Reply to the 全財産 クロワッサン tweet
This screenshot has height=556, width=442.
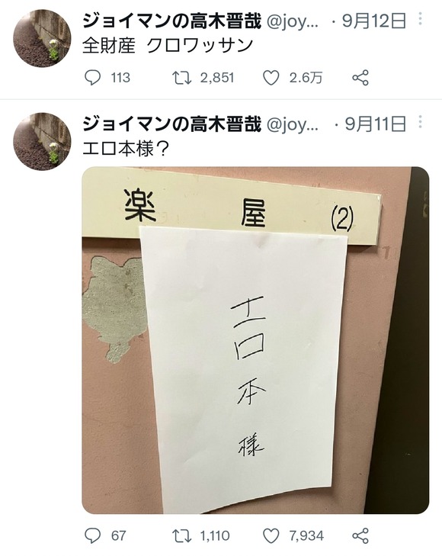[x=93, y=78]
